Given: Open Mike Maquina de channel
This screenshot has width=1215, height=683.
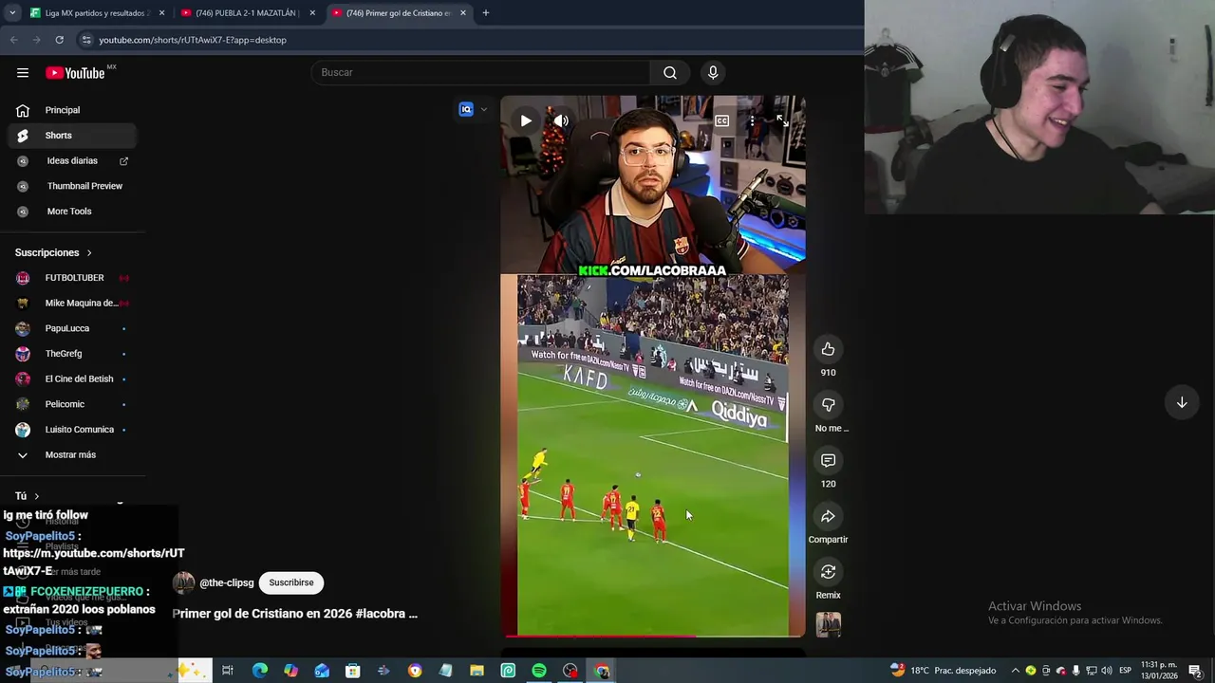Looking at the screenshot, I should point(72,304).
